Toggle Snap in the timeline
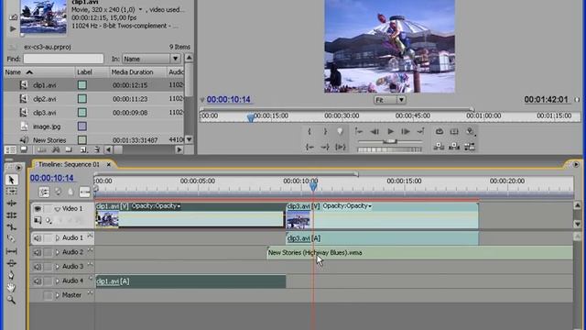Image resolution: width=586 pixels, height=330 pixels. coord(44,192)
